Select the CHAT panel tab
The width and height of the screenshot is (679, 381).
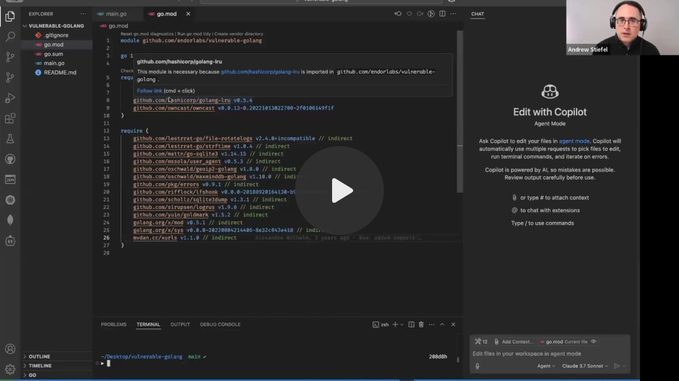pos(478,14)
